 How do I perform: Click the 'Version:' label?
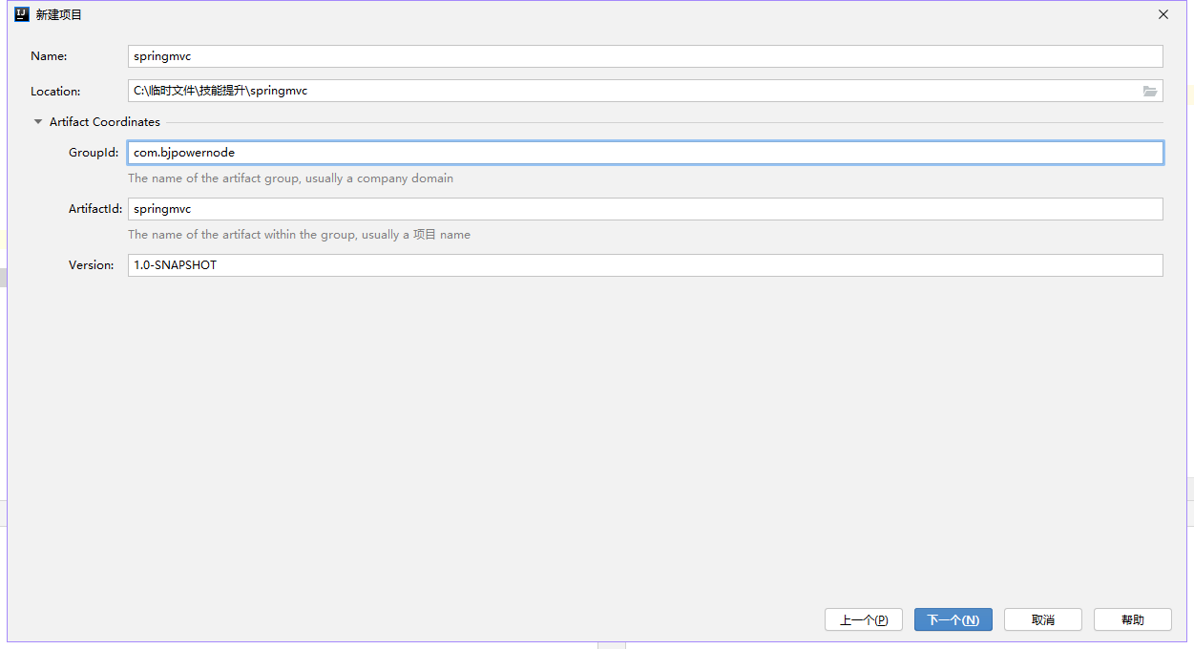tap(92, 265)
